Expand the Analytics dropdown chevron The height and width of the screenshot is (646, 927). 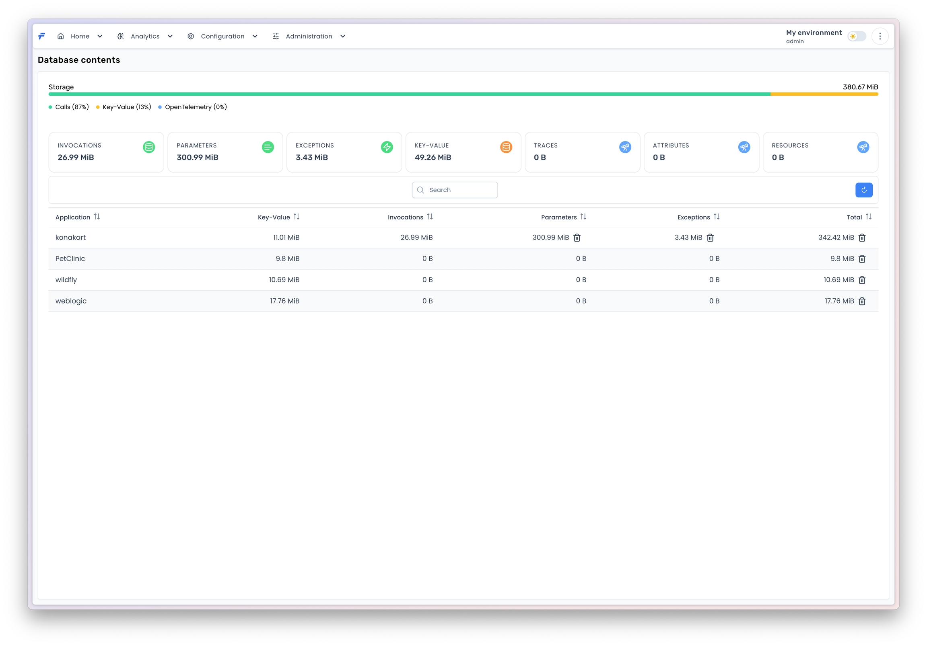(170, 36)
